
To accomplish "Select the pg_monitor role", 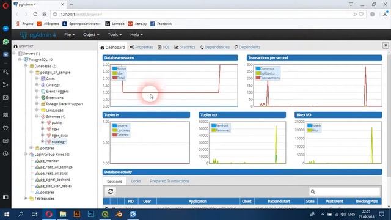I will click(x=49, y=161).
